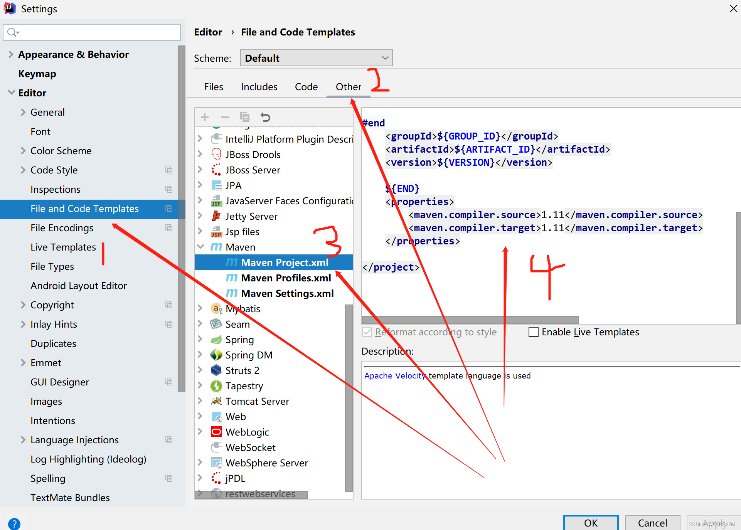Click the add template plus icon

[x=205, y=117]
